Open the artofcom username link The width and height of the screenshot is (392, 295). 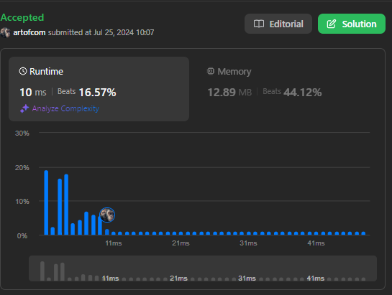tap(29, 32)
